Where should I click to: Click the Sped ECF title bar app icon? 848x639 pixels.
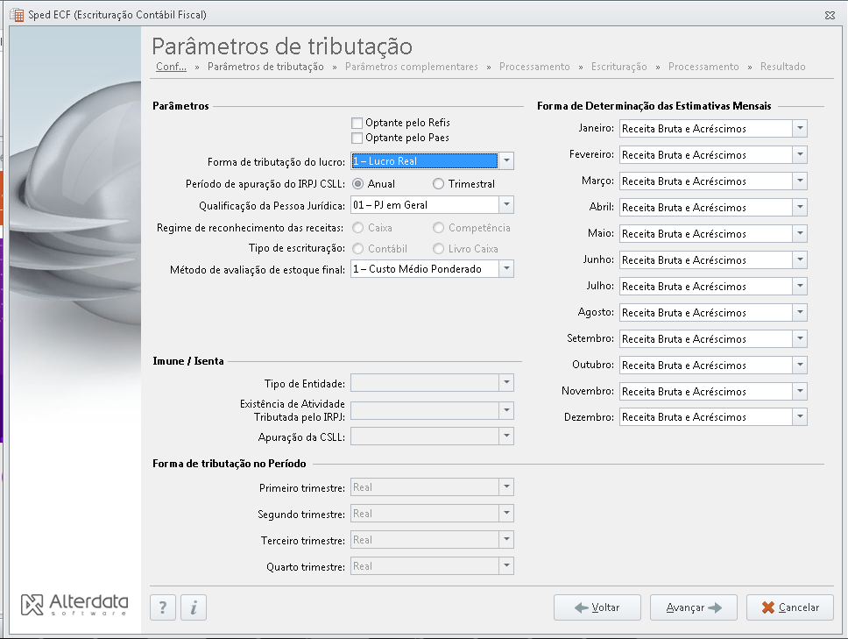pos(17,15)
